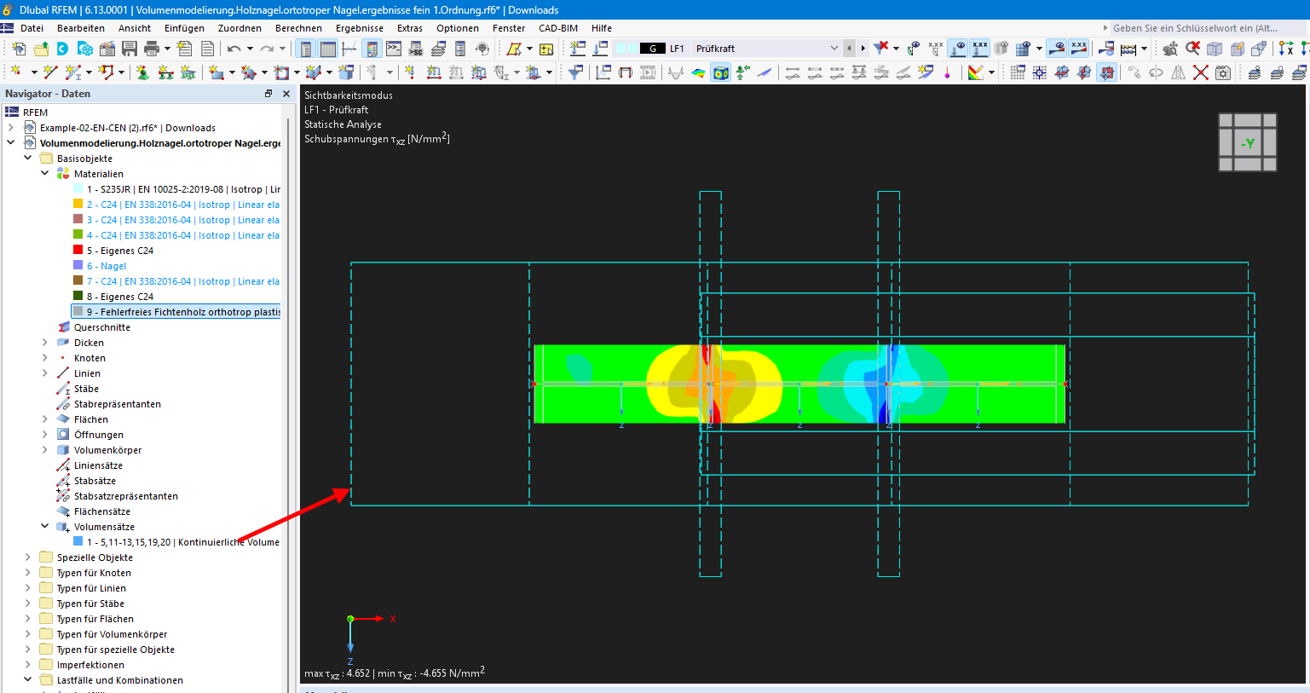The height and width of the screenshot is (693, 1310).
Task: Click the new line tool icon
Action: [x=50, y=72]
